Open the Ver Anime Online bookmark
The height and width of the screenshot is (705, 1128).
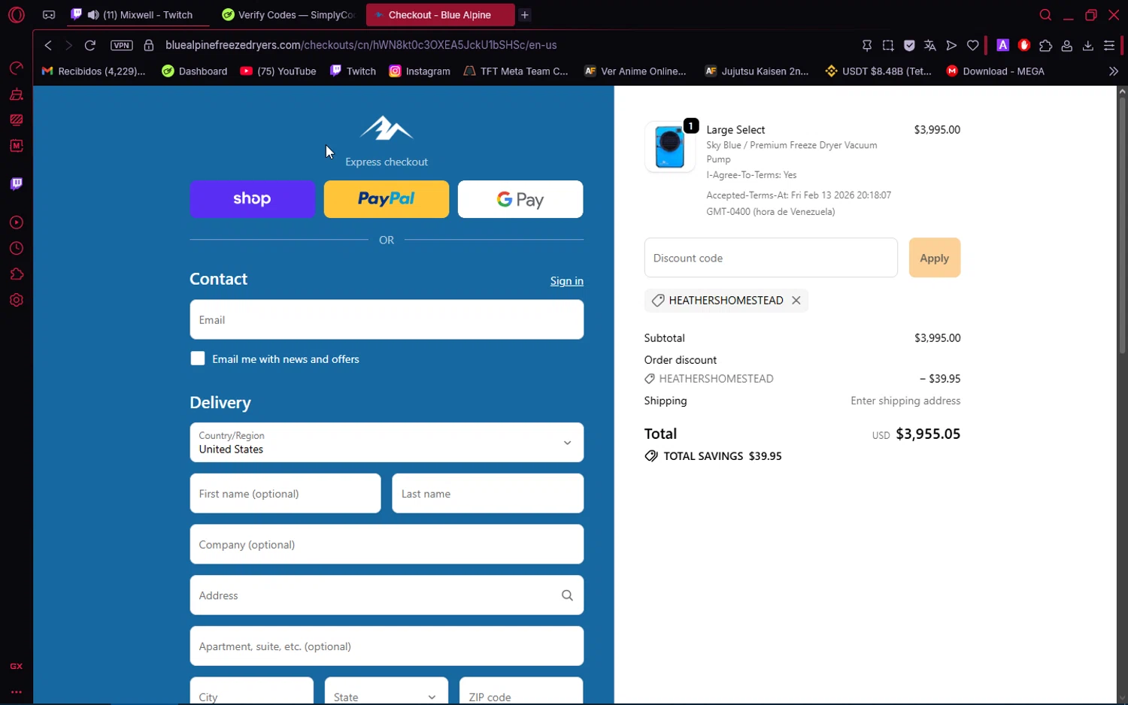(635, 71)
